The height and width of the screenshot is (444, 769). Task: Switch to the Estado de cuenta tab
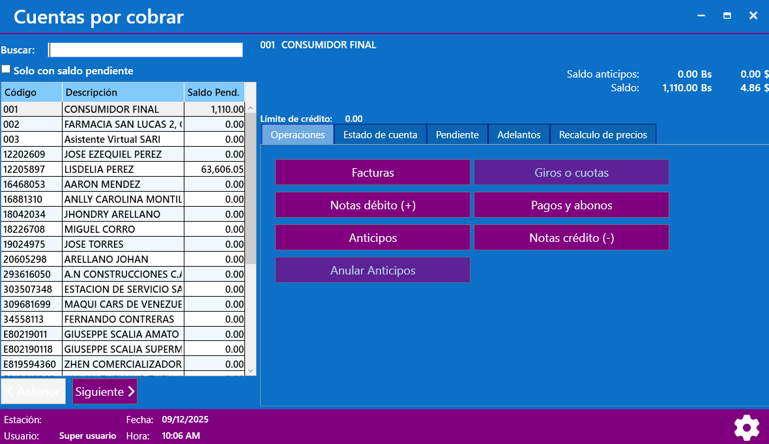click(x=380, y=134)
